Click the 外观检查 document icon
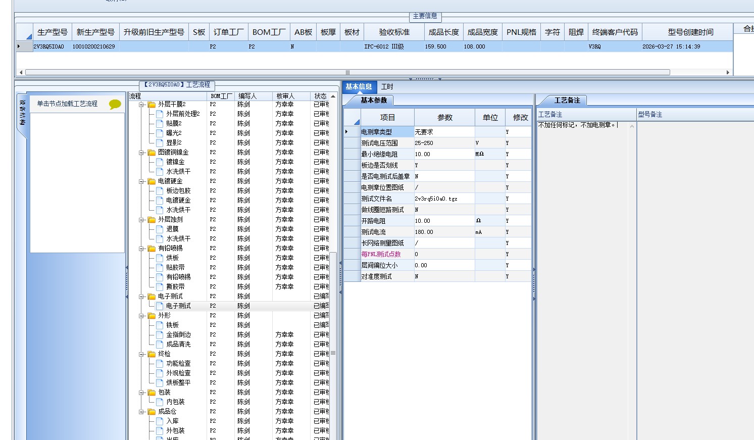754x440 pixels. tap(160, 373)
